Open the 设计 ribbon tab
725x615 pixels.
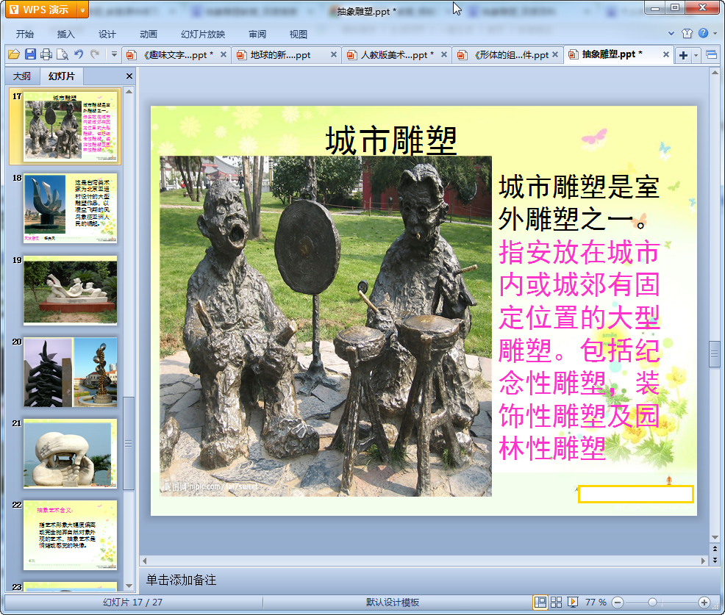point(107,34)
